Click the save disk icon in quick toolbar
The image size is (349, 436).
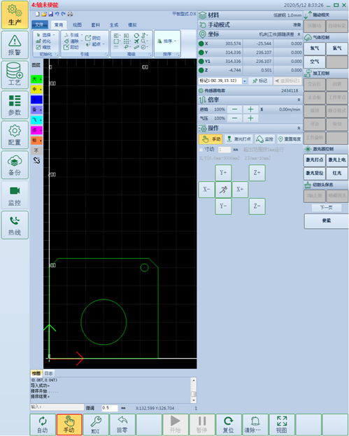click(x=50, y=14)
